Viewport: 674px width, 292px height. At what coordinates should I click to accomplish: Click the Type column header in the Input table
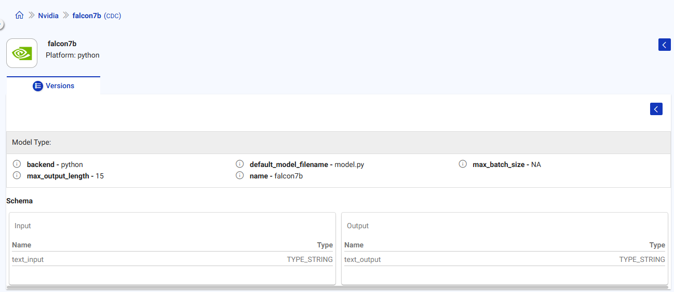[x=325, y=245]
